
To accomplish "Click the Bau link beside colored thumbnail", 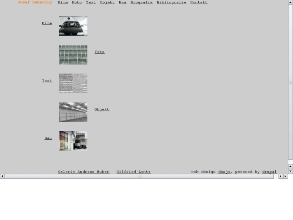I will [x=48, y=138].
